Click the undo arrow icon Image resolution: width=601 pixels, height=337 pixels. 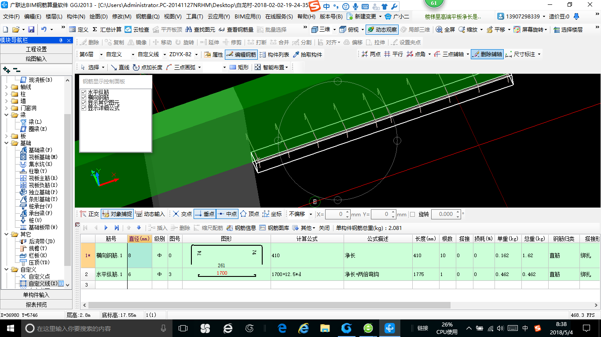tap(44, 29)
